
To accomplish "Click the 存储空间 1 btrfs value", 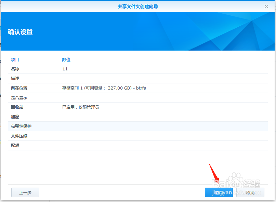I will (x=104, y=88).
